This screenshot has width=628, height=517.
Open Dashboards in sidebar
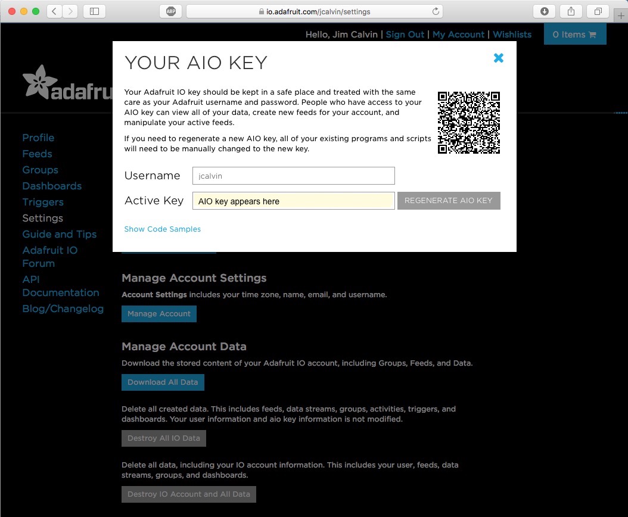(x=52, y=186)
